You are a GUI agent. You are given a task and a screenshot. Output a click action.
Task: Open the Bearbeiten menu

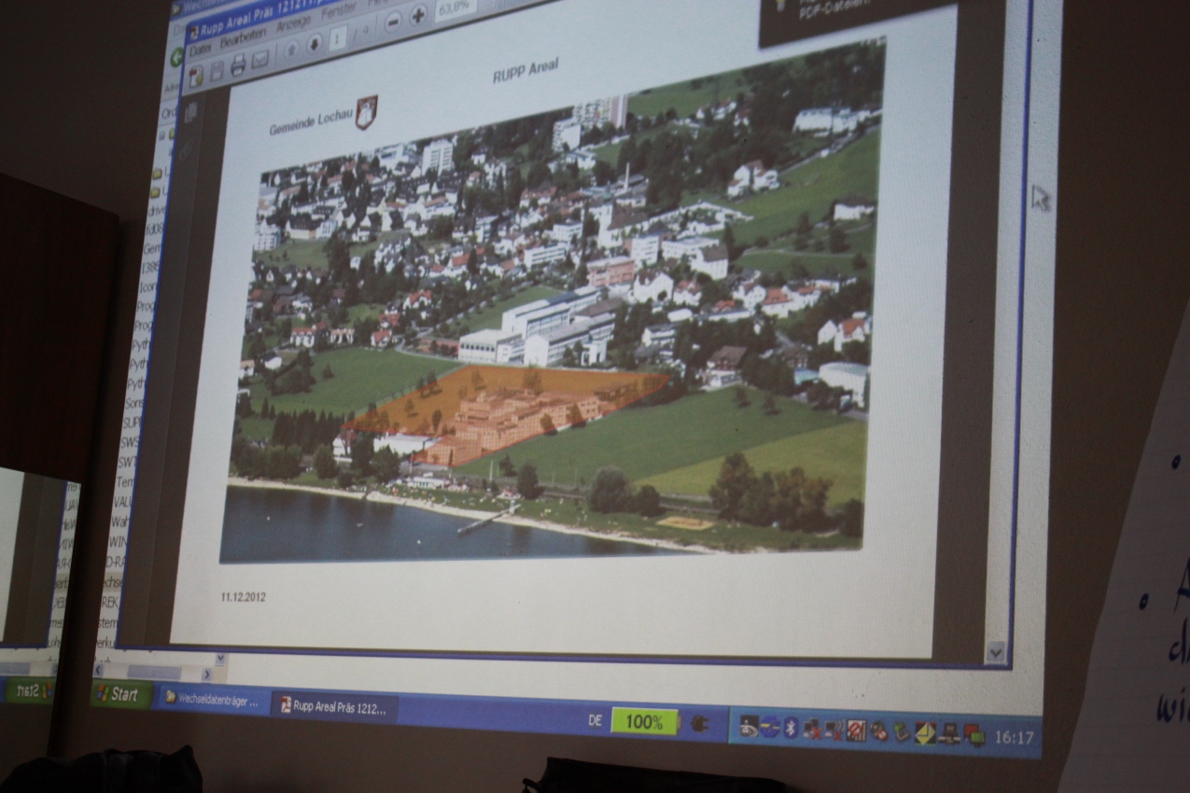242,39
